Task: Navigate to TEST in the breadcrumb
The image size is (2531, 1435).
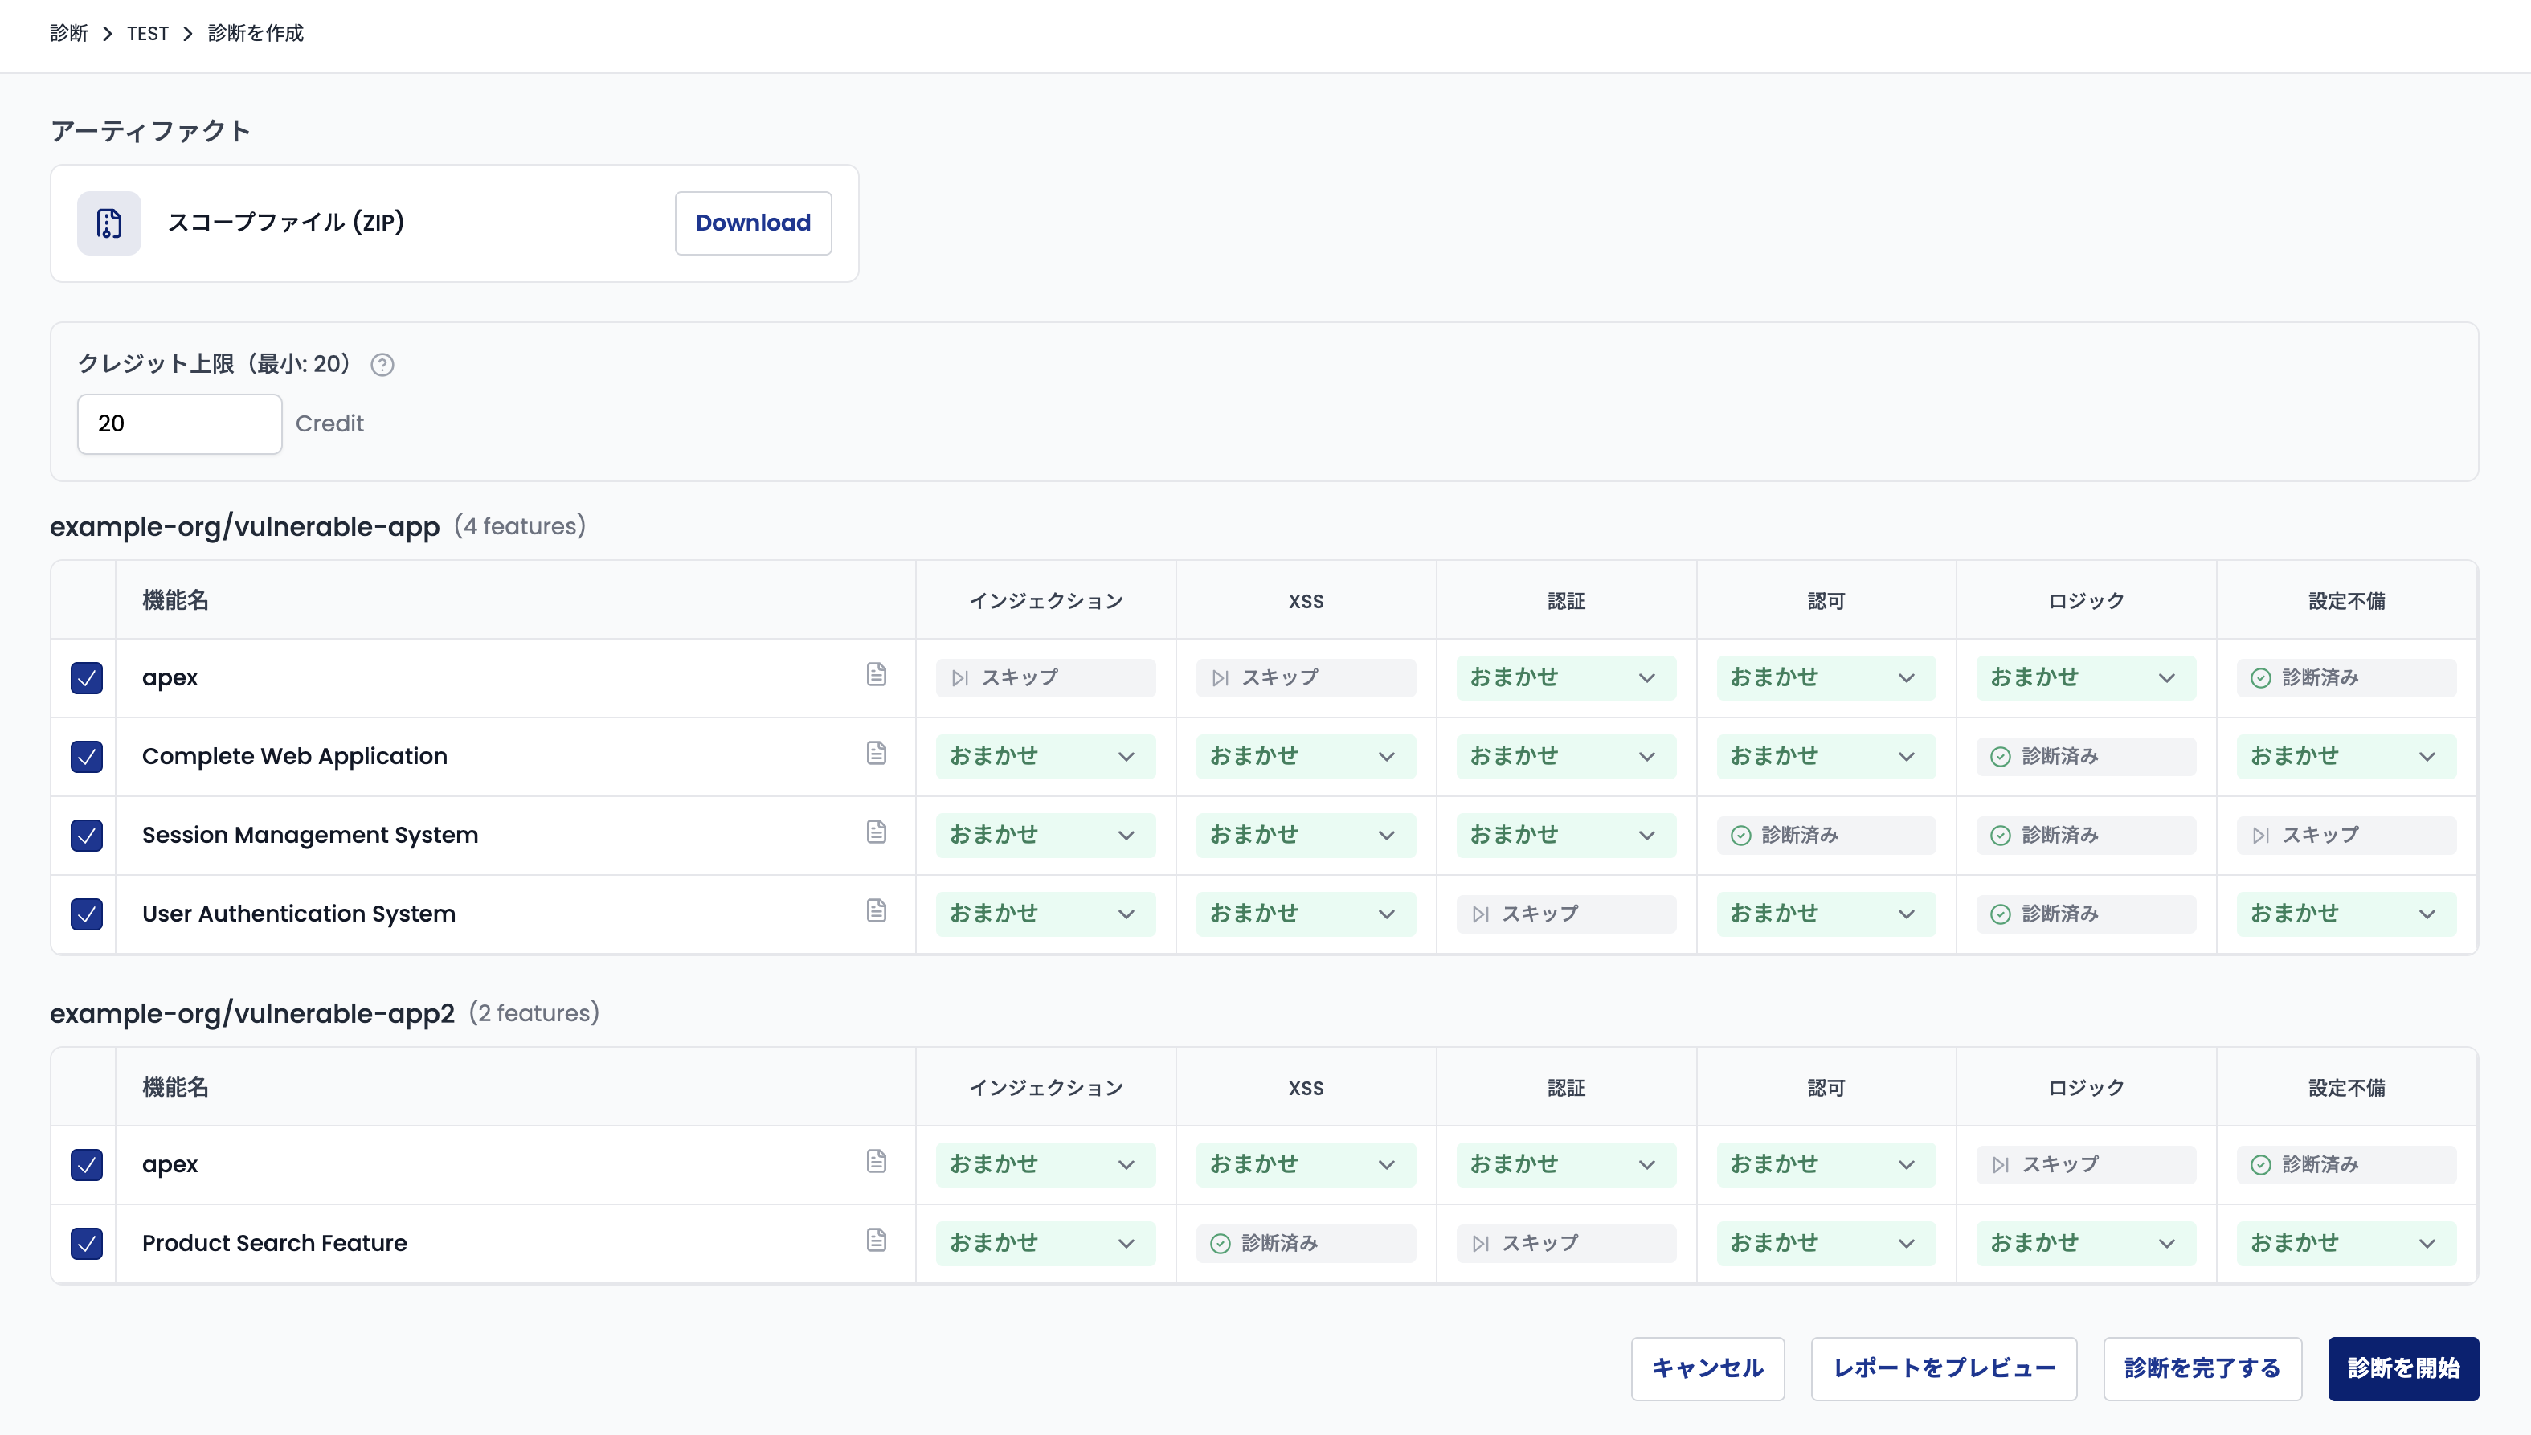Action: tap(148, 32)
